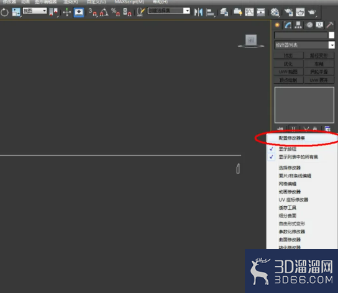This screenshot has width=338, height=293.
Task: Click the ViewCube in the viewport
Action: pyautogui.click(x=251, y=41)
